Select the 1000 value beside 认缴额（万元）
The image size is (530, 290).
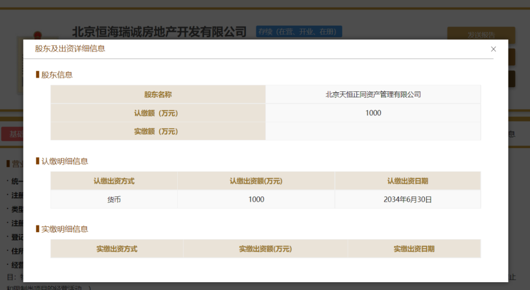tap(373, 113)
